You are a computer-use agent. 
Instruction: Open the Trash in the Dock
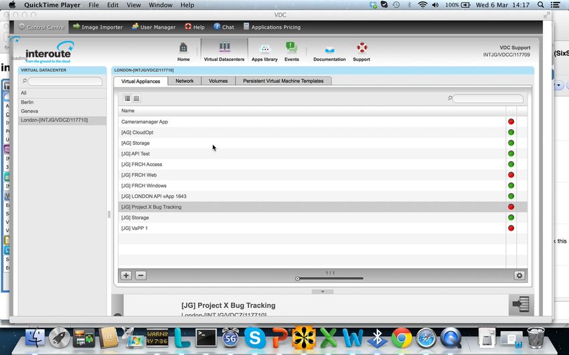pos(536,338)
